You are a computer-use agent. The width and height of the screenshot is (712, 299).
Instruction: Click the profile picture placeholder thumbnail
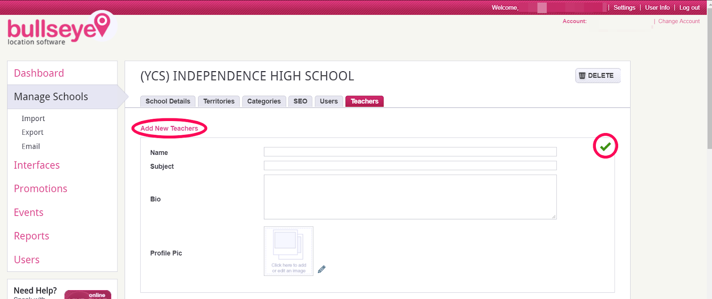coord(288,251)
